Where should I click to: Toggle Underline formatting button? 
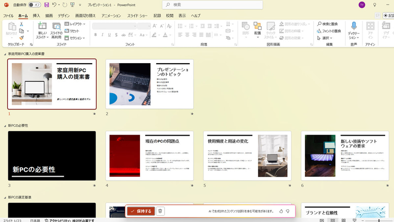click(x=109, y=35)
